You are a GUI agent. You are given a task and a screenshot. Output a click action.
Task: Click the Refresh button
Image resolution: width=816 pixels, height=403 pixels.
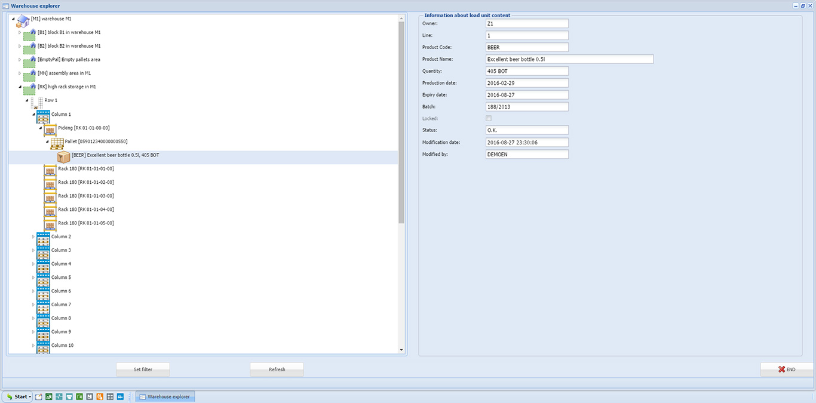click(x=277, y=370)
